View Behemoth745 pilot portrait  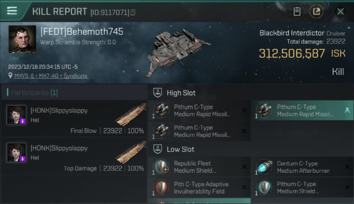22,39
